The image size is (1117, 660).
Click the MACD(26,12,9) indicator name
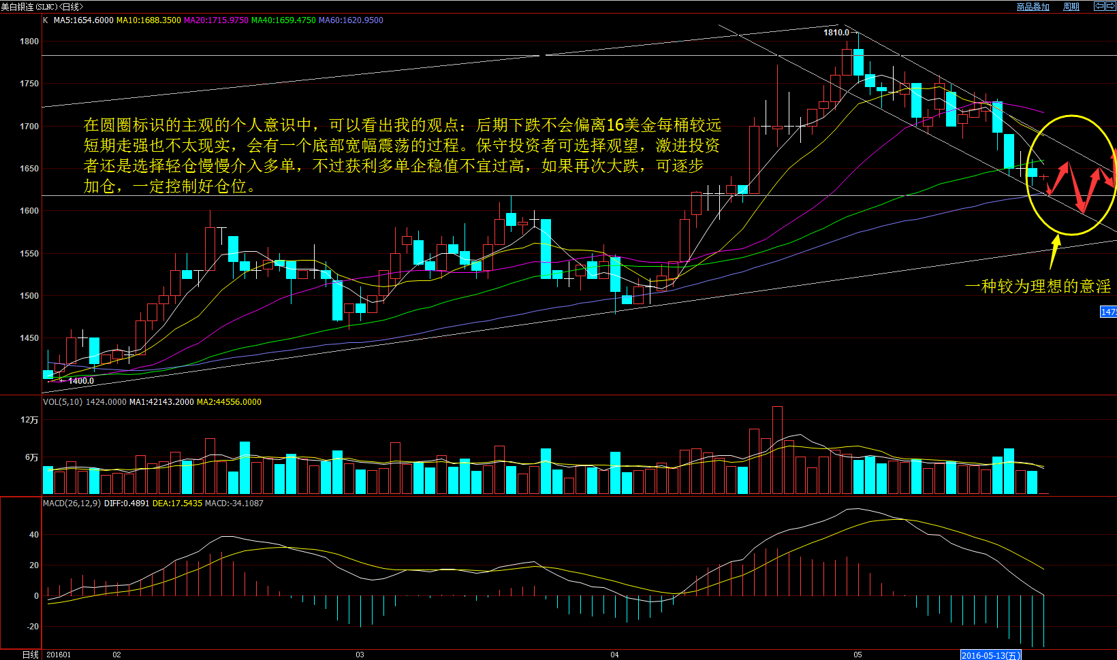coord(72,504)
